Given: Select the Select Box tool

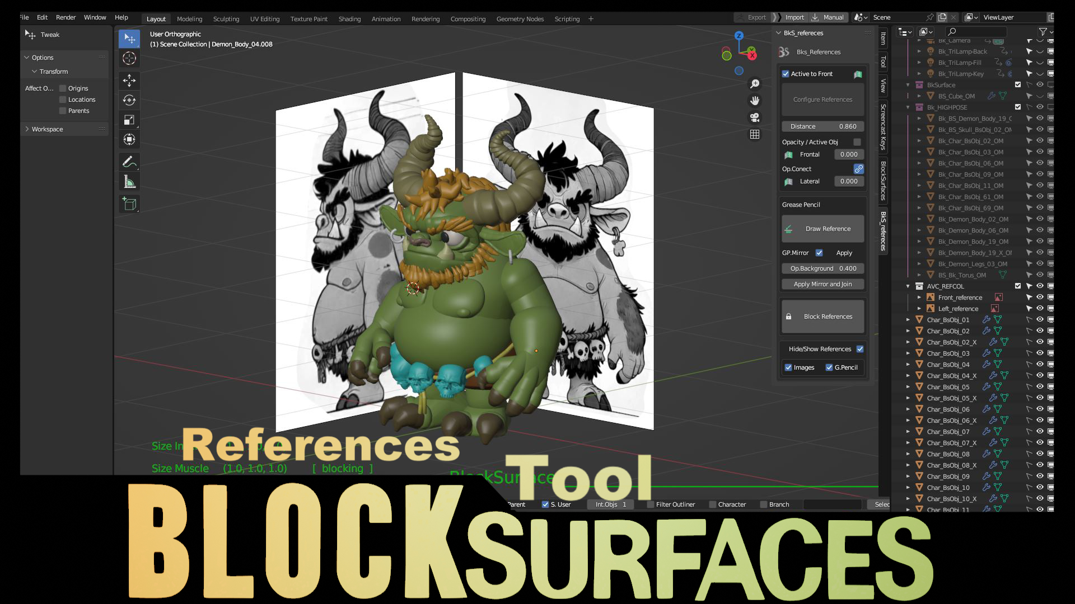Looking at the screenshot, I should pyautogui.click(x=129, y=39).
